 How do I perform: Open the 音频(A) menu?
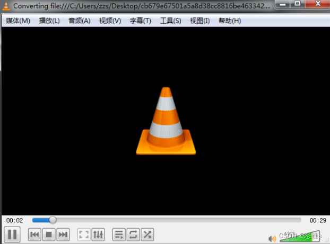tap(80, 21)
